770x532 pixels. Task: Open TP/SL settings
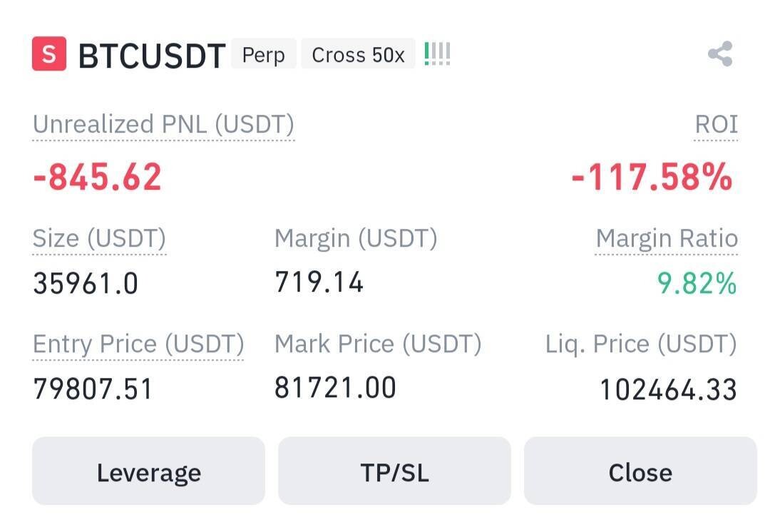pos(394,471)
